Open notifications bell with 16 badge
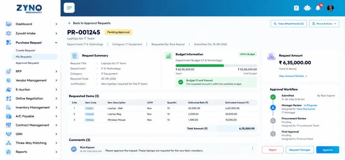 (318, 7)
